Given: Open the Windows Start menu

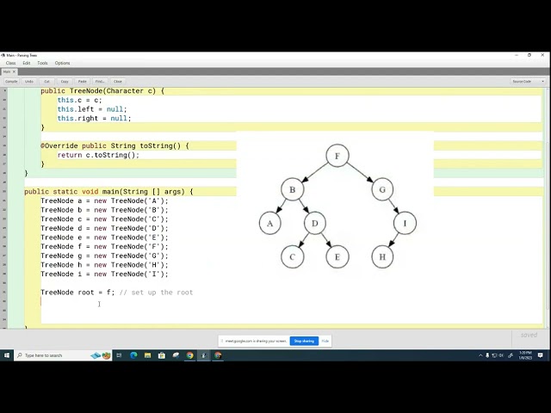Looking at the screenshot, I should click(7, 355).
